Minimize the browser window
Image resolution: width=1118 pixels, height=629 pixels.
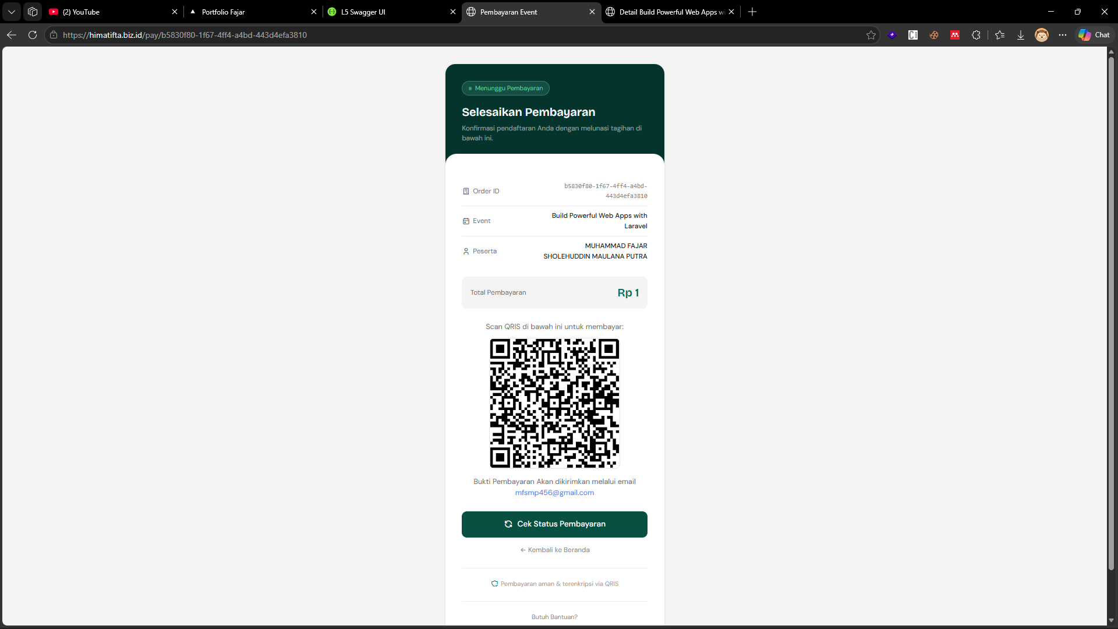(1051, 12)
